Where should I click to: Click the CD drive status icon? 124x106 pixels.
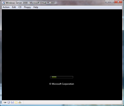pyautogui.click(x=9, y=102)
